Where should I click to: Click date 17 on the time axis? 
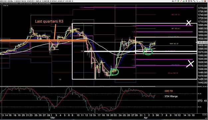click(99, 115)
